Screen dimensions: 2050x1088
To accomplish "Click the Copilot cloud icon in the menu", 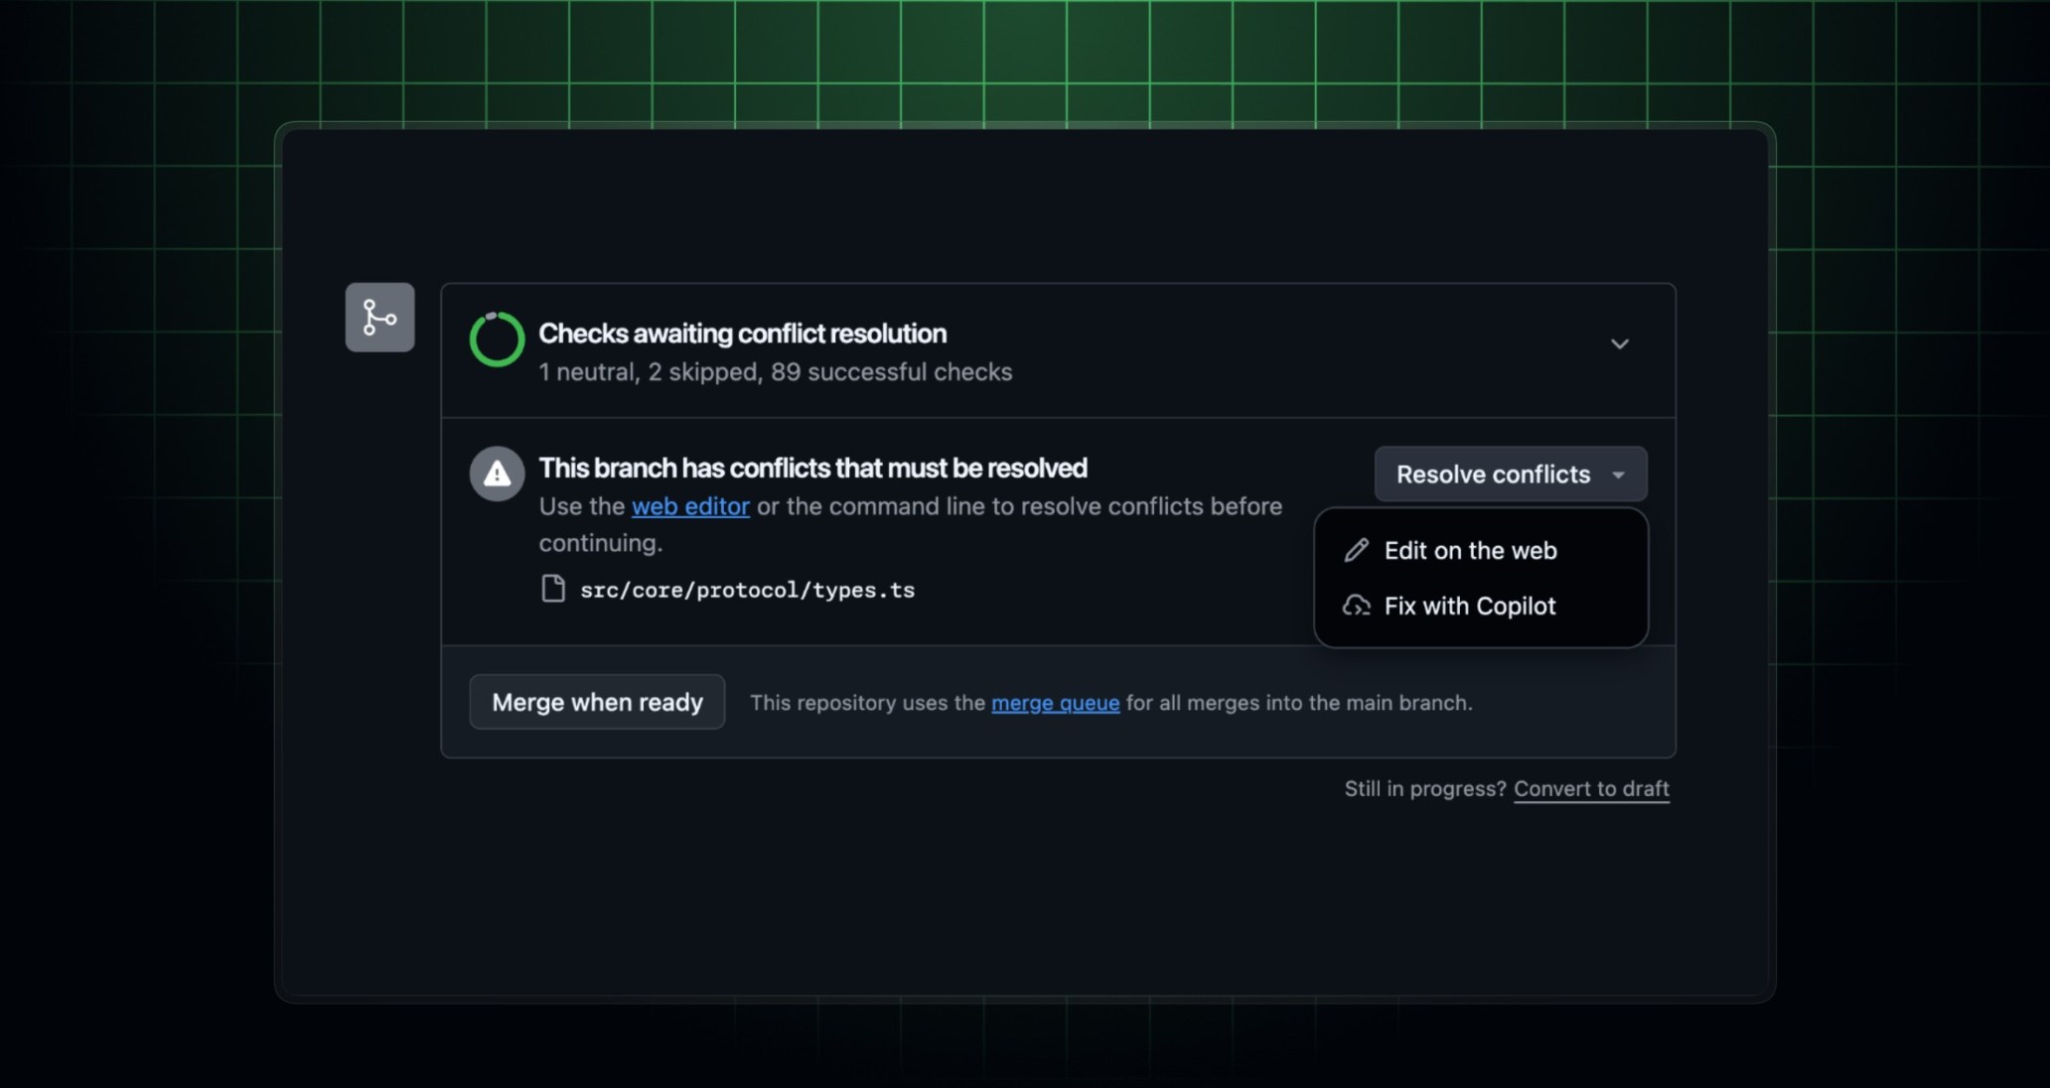I will point(1357,606).
